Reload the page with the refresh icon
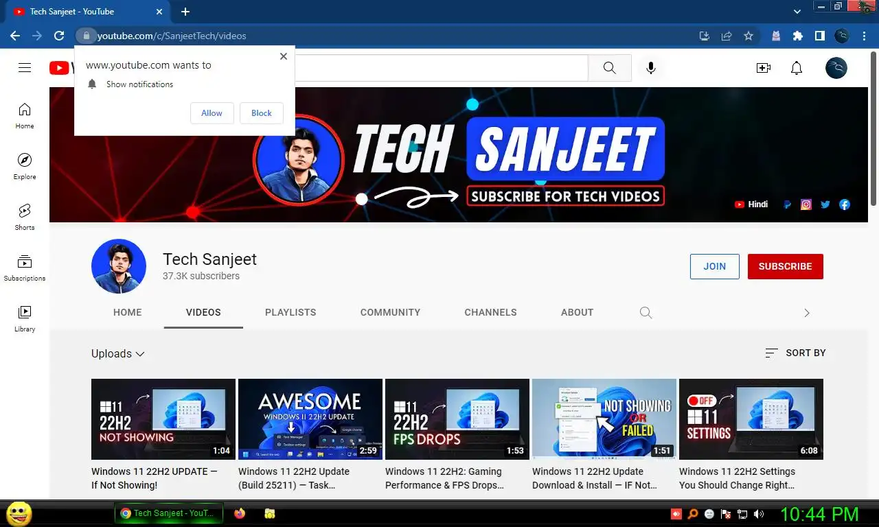Screen dimensions: 879x527 59,36
